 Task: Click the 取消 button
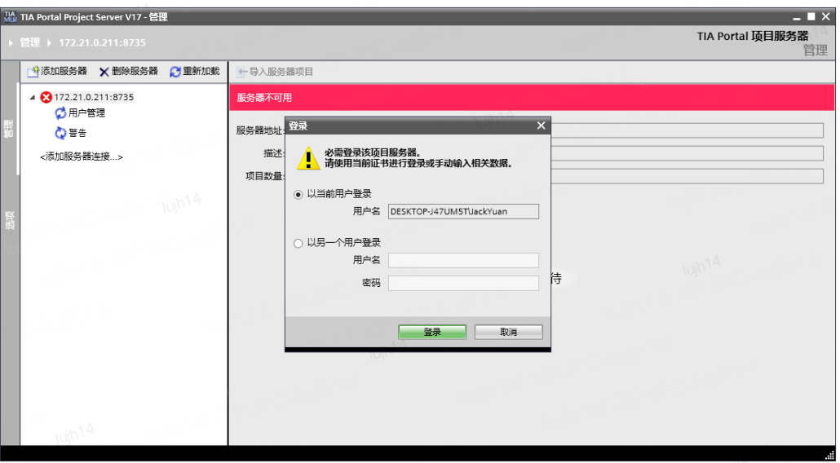click(508, 332)
